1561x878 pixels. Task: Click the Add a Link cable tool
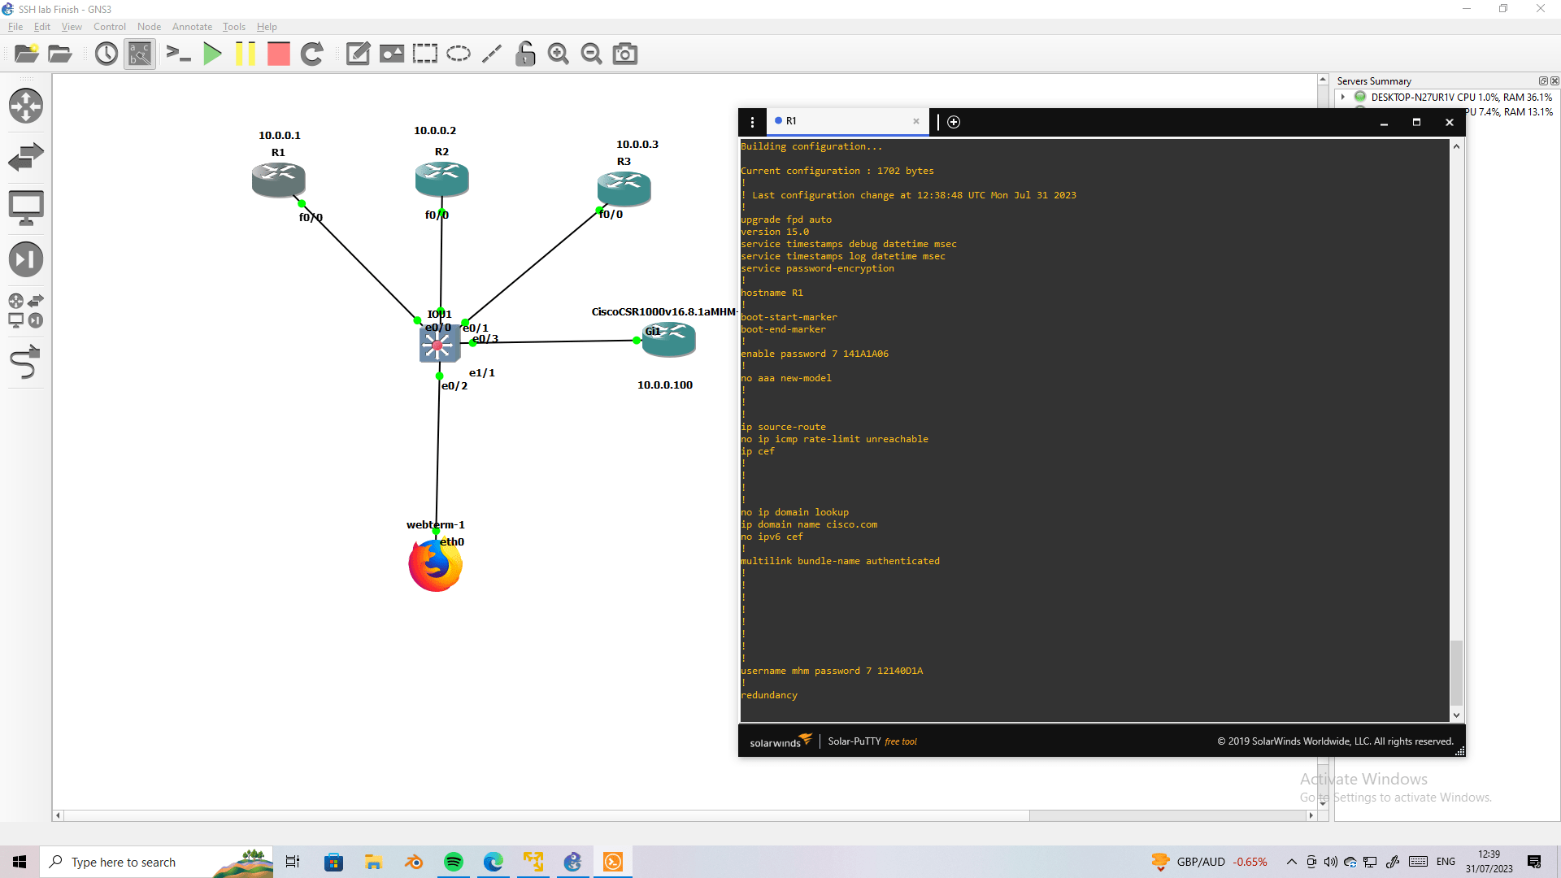tap(26, 363)
